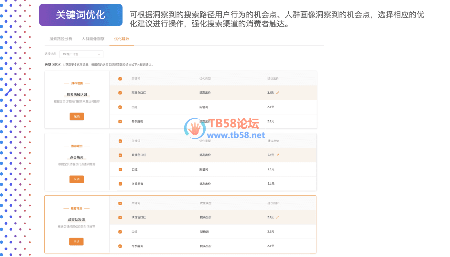Edit suggested bid pencil in 成交助攻词 section
Viewport: 450px width, 257px height.
click(x=278, y=217)
